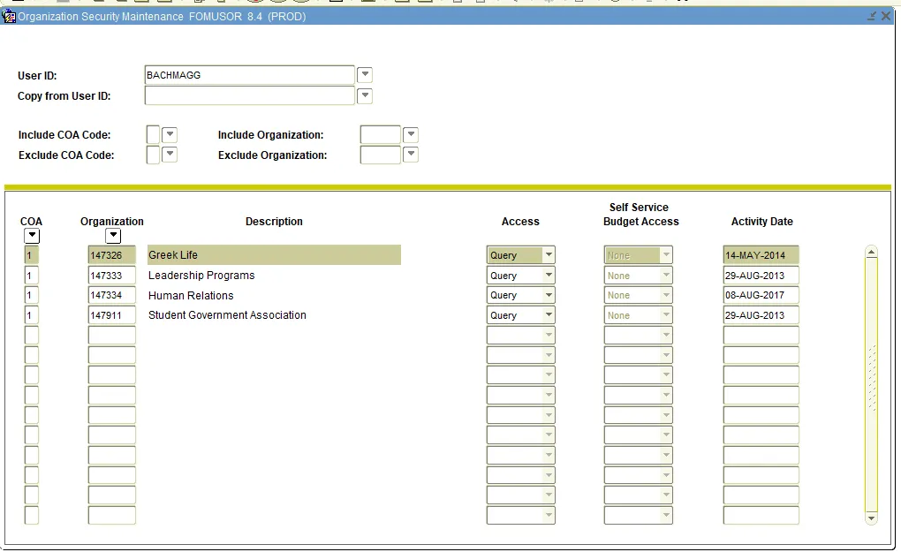Open the Access dropdown for Greek Life

click(x=549, y=254)
